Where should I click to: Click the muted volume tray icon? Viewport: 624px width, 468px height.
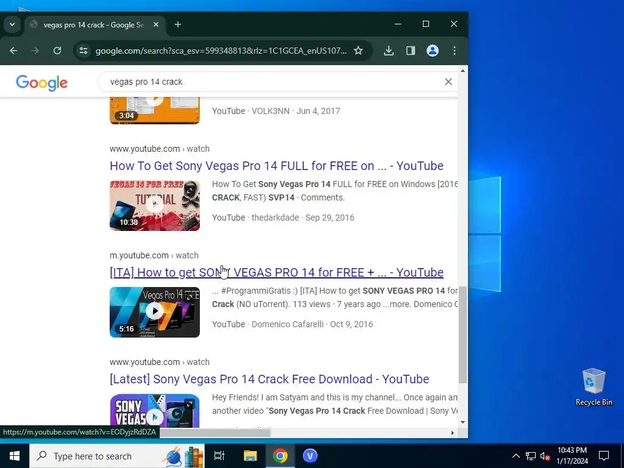[545, 456]
